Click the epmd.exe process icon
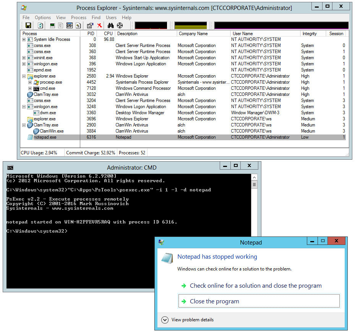 click(x=30, y=70)
